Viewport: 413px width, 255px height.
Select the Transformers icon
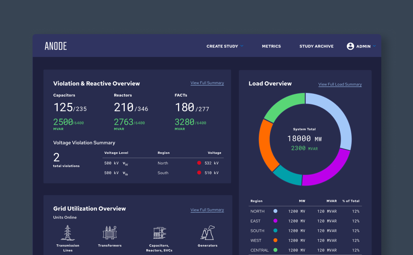[x=110, y=233]
